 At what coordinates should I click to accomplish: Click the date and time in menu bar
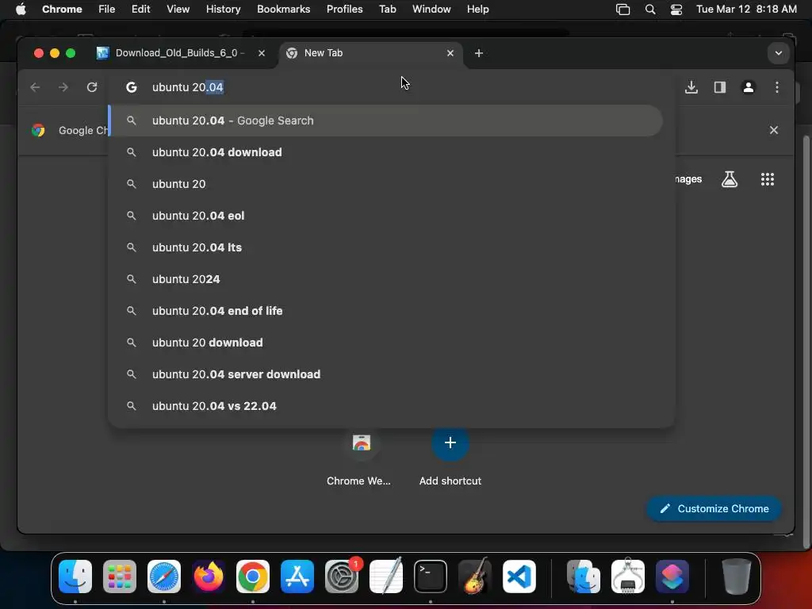(746, 9)
